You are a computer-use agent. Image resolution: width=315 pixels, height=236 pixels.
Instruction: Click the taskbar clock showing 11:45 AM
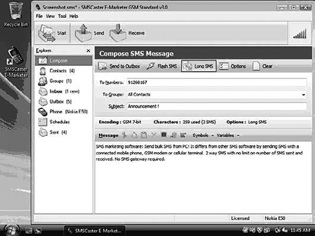click(300, 230)
